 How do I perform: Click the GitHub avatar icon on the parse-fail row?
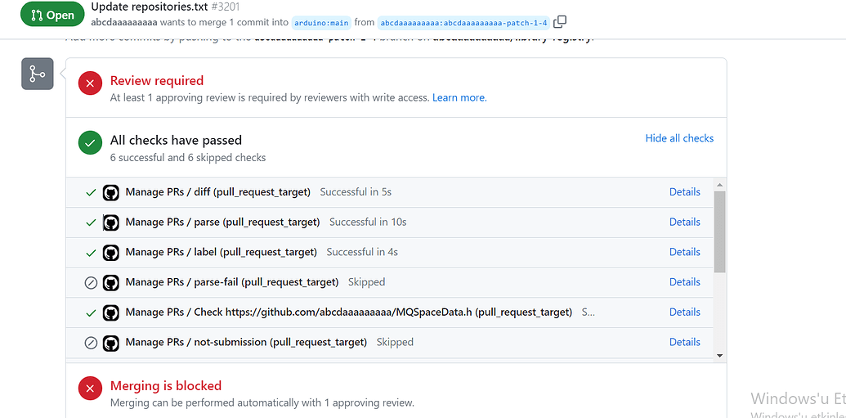(110, 282)
